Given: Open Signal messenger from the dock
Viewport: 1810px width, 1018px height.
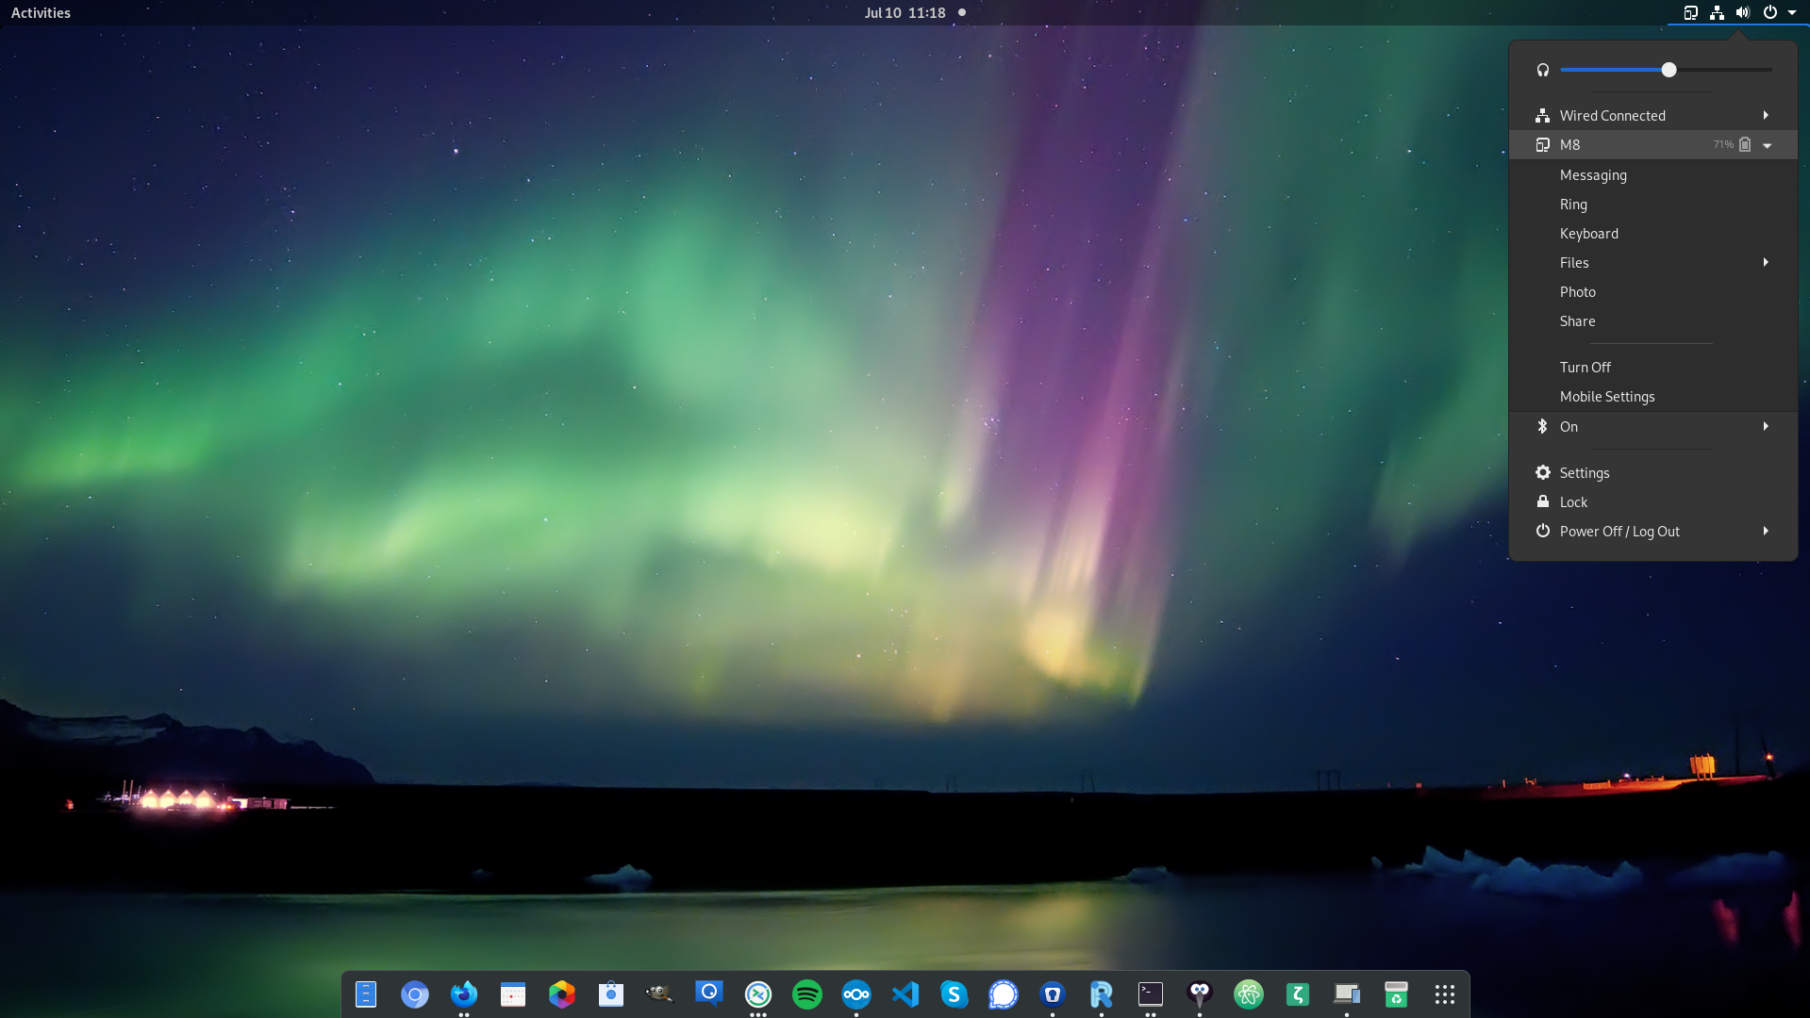Looking at the screenshot, I should point(1004,994).
